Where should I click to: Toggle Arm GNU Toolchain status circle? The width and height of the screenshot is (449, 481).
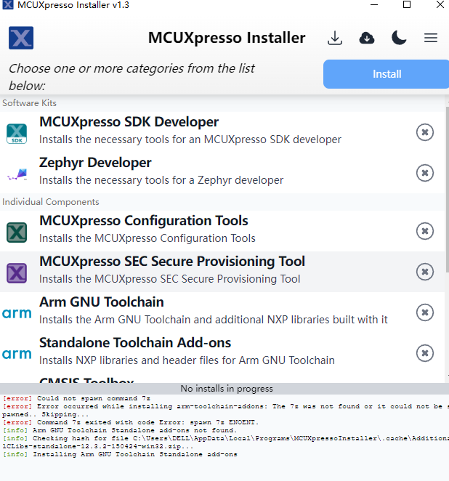(x=425, y=312)
